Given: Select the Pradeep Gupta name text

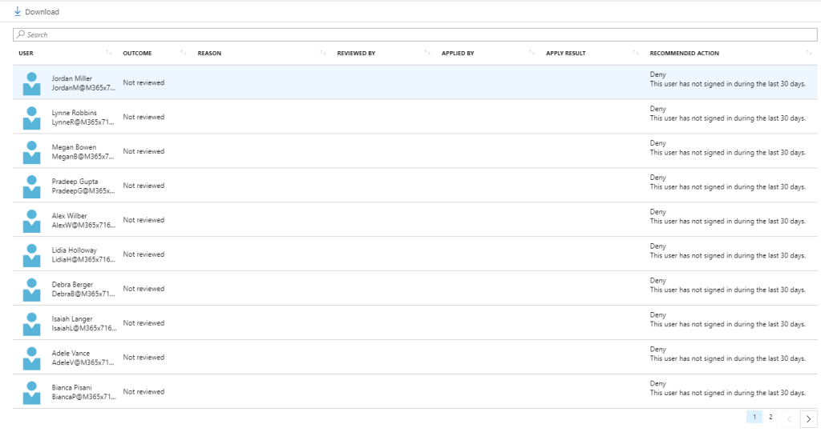Looking at the screenshot, I should click(75, 182).
